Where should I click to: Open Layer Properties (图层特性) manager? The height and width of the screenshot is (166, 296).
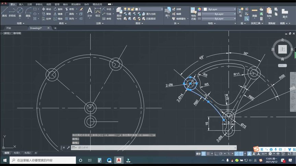coord(119,13)
